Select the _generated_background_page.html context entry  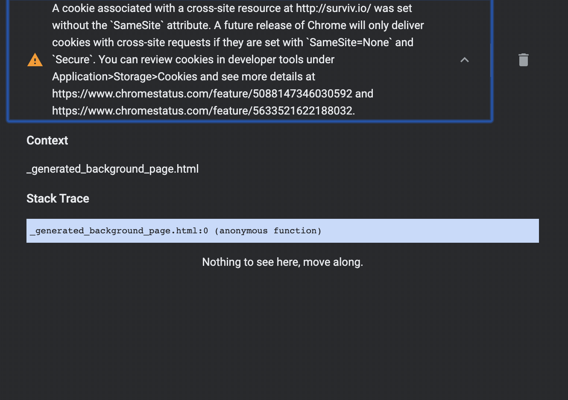(112, 169)
